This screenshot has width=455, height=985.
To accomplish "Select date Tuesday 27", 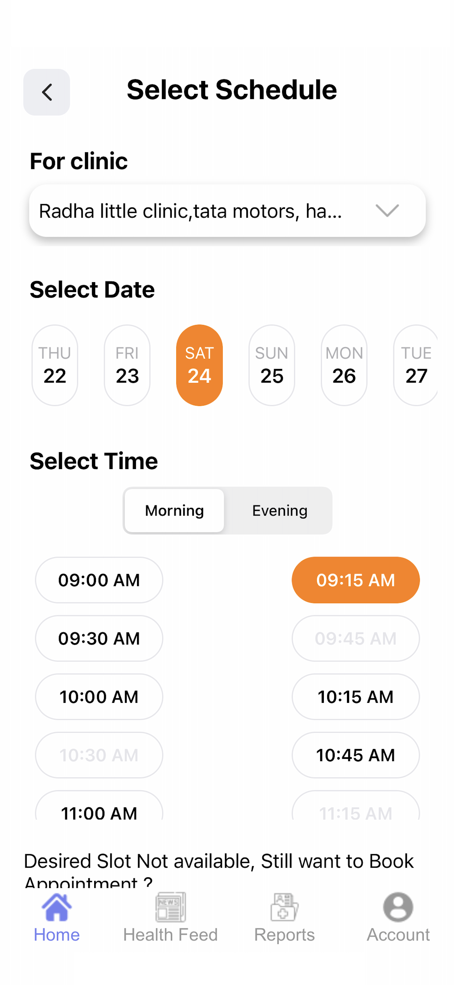I will pos(415,365).
